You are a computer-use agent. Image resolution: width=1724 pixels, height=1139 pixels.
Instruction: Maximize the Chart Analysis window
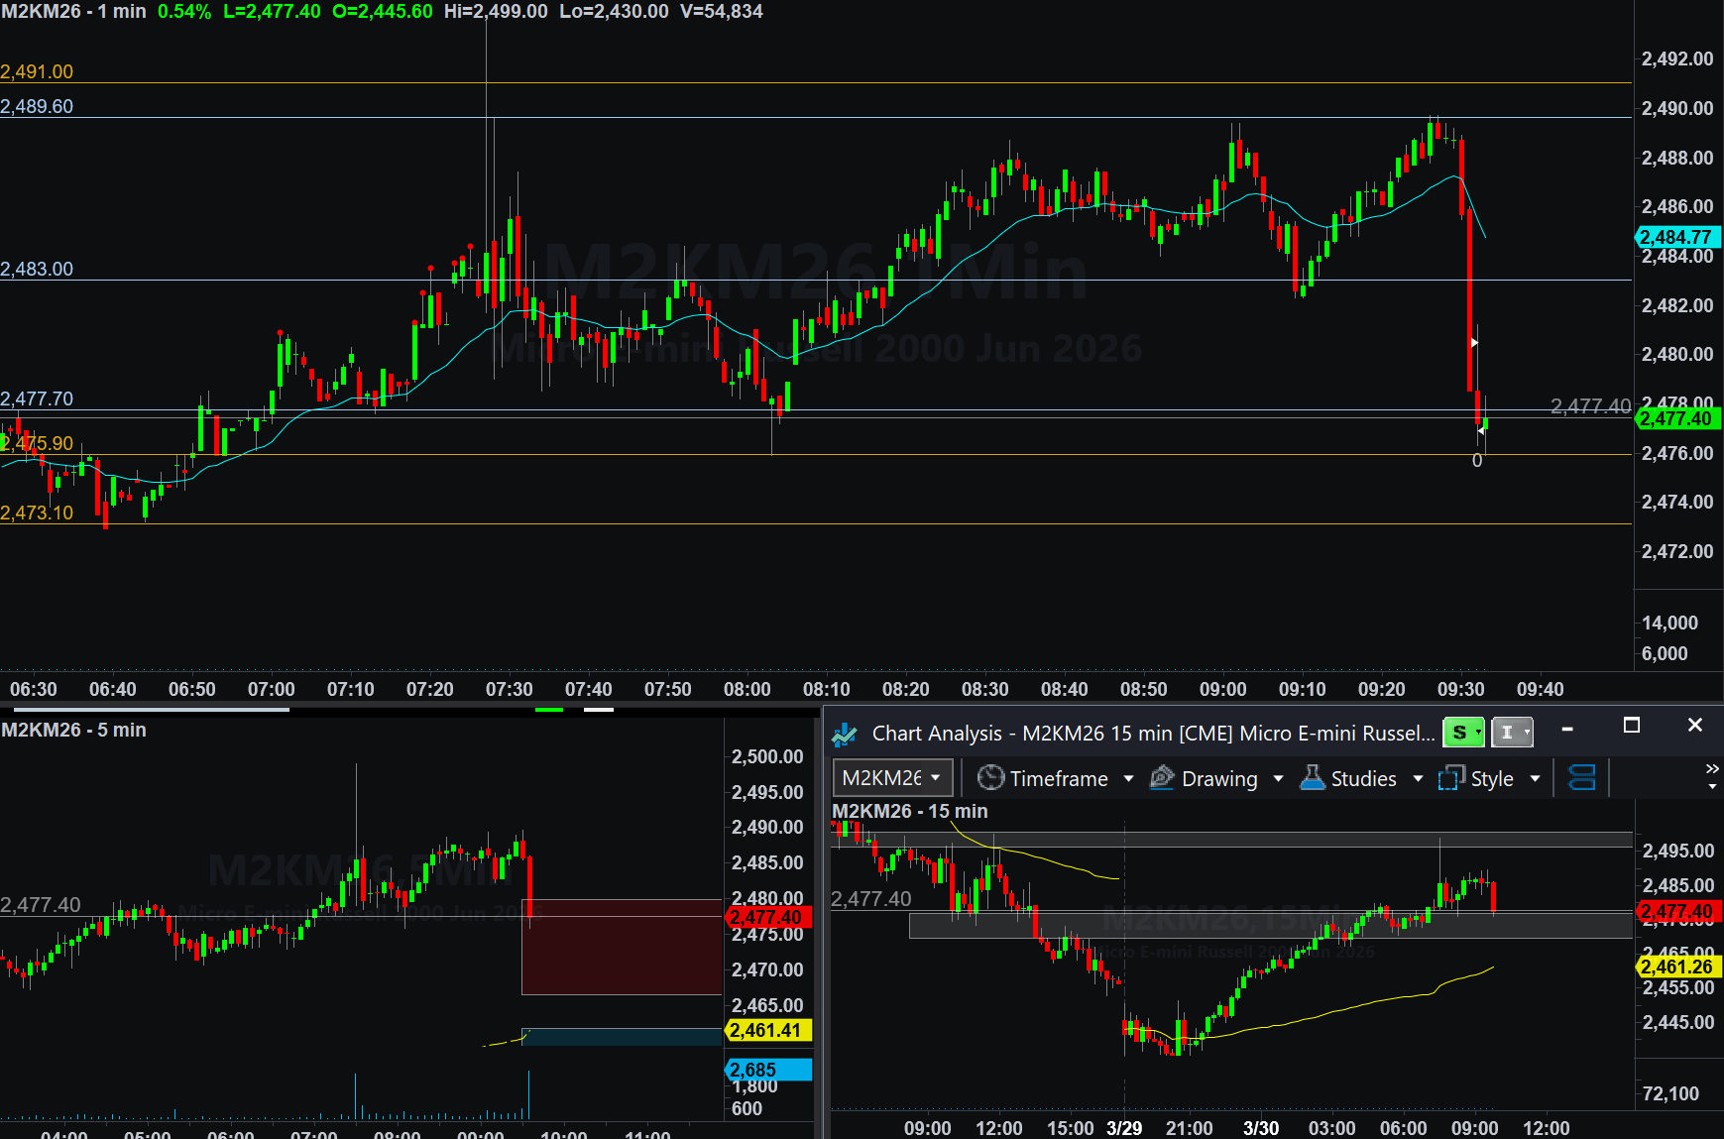(1631, 726)
